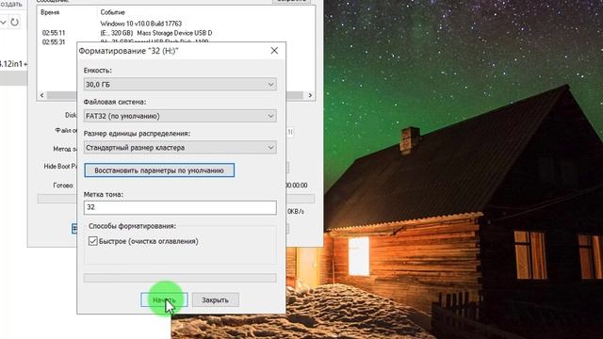This screenshot has width=603, height=339.
Task: Expand the cluster size dropdown
Action: tap(180, 147)
